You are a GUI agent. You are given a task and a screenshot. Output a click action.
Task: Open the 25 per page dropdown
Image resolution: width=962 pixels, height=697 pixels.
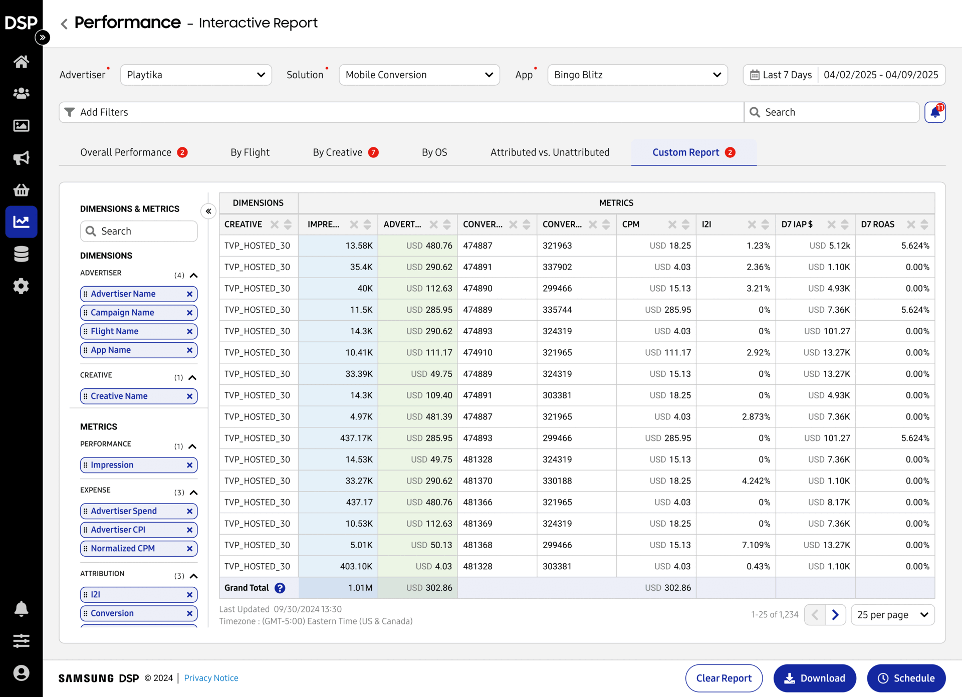coord(892,615)
